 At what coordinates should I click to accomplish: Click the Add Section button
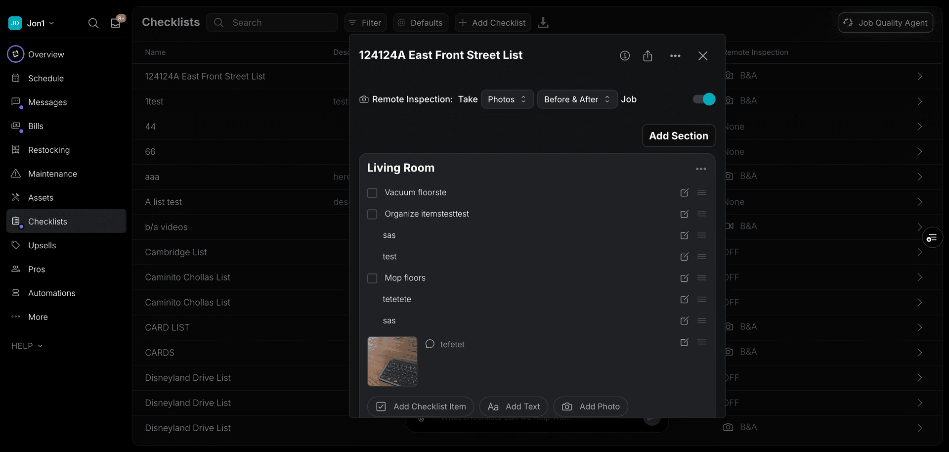click(678, 136)
